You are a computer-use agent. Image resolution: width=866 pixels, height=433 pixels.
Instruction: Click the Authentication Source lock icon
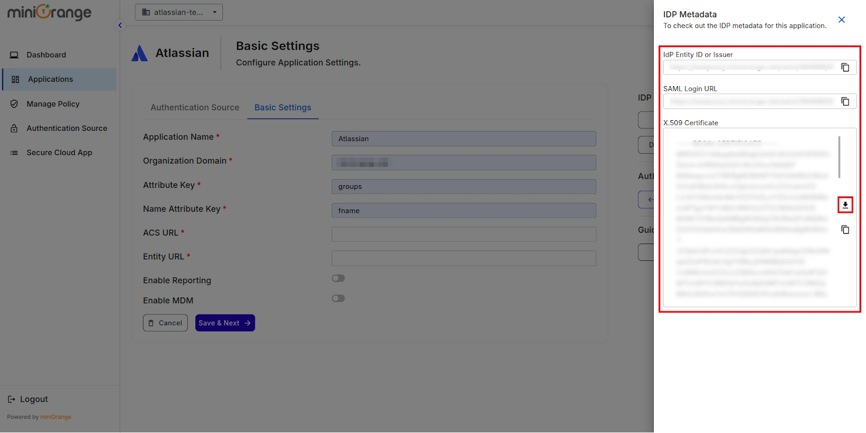coord(14,128)
